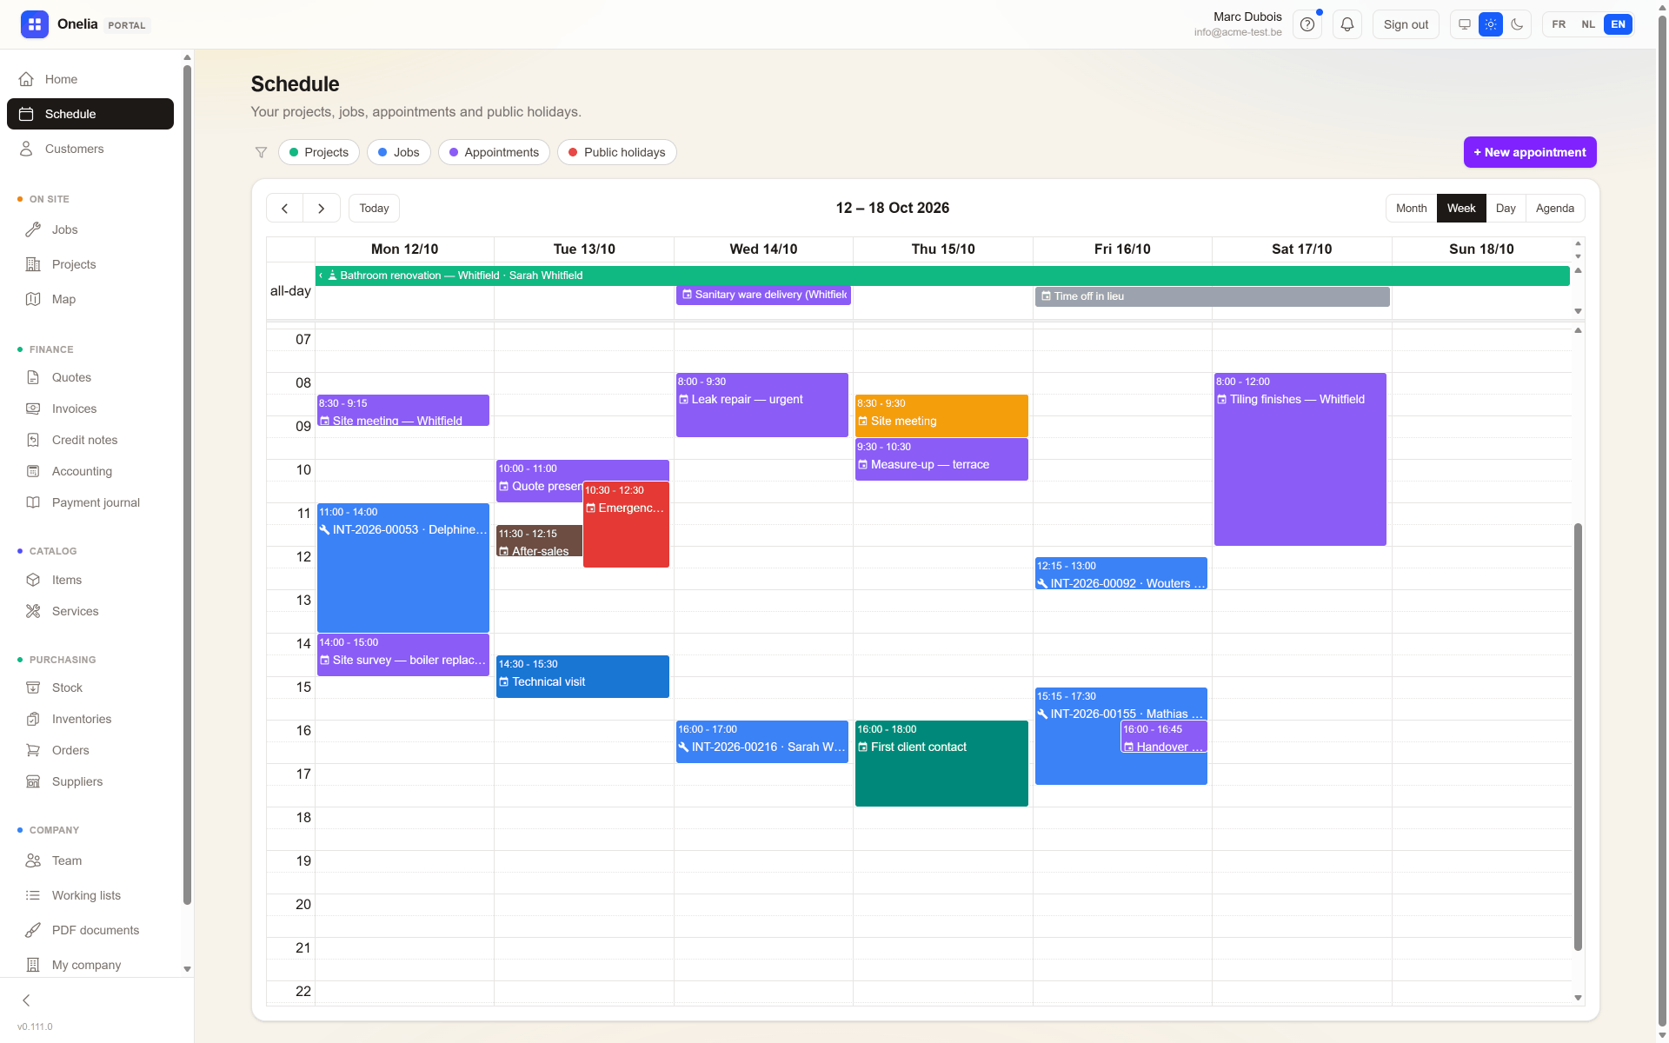Open Team people icon in sidebar
The height and width of the screenshot is (1043, 1669).
[33, 860]
